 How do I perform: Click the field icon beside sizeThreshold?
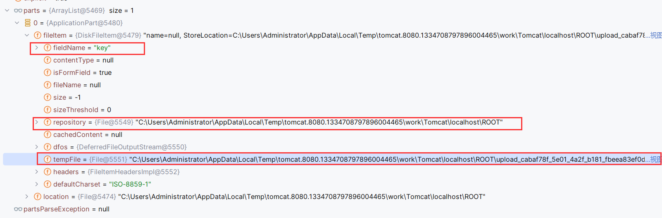48,110
